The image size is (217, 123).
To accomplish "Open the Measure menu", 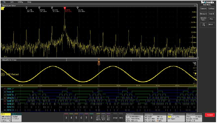I will 203,14.
